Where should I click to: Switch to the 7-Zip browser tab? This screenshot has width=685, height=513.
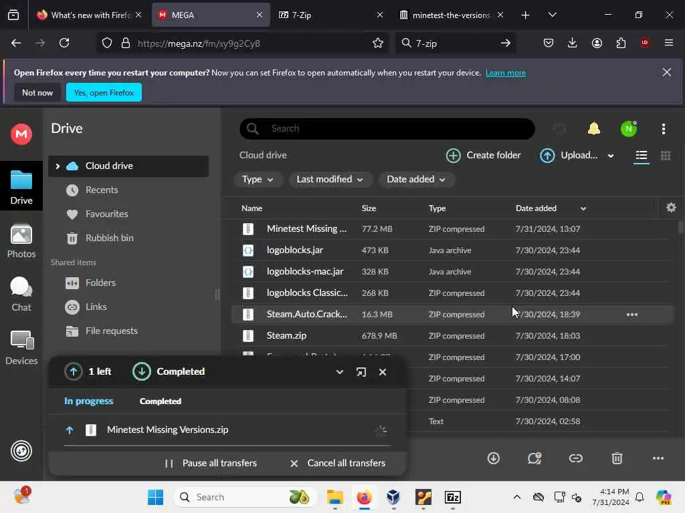(x=330, y=15)
